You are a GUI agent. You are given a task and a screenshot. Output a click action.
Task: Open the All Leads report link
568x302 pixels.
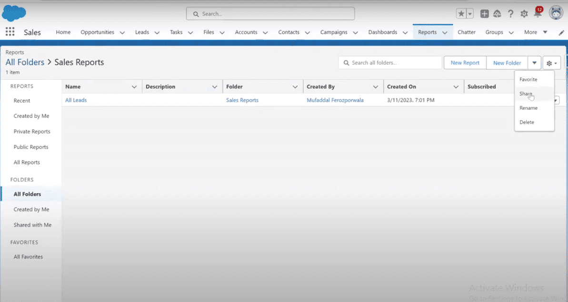[x=76, y=100]
